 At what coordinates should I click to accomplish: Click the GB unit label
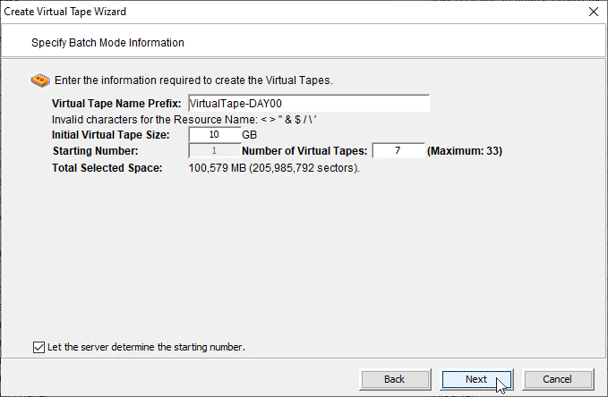pos(249,135)
